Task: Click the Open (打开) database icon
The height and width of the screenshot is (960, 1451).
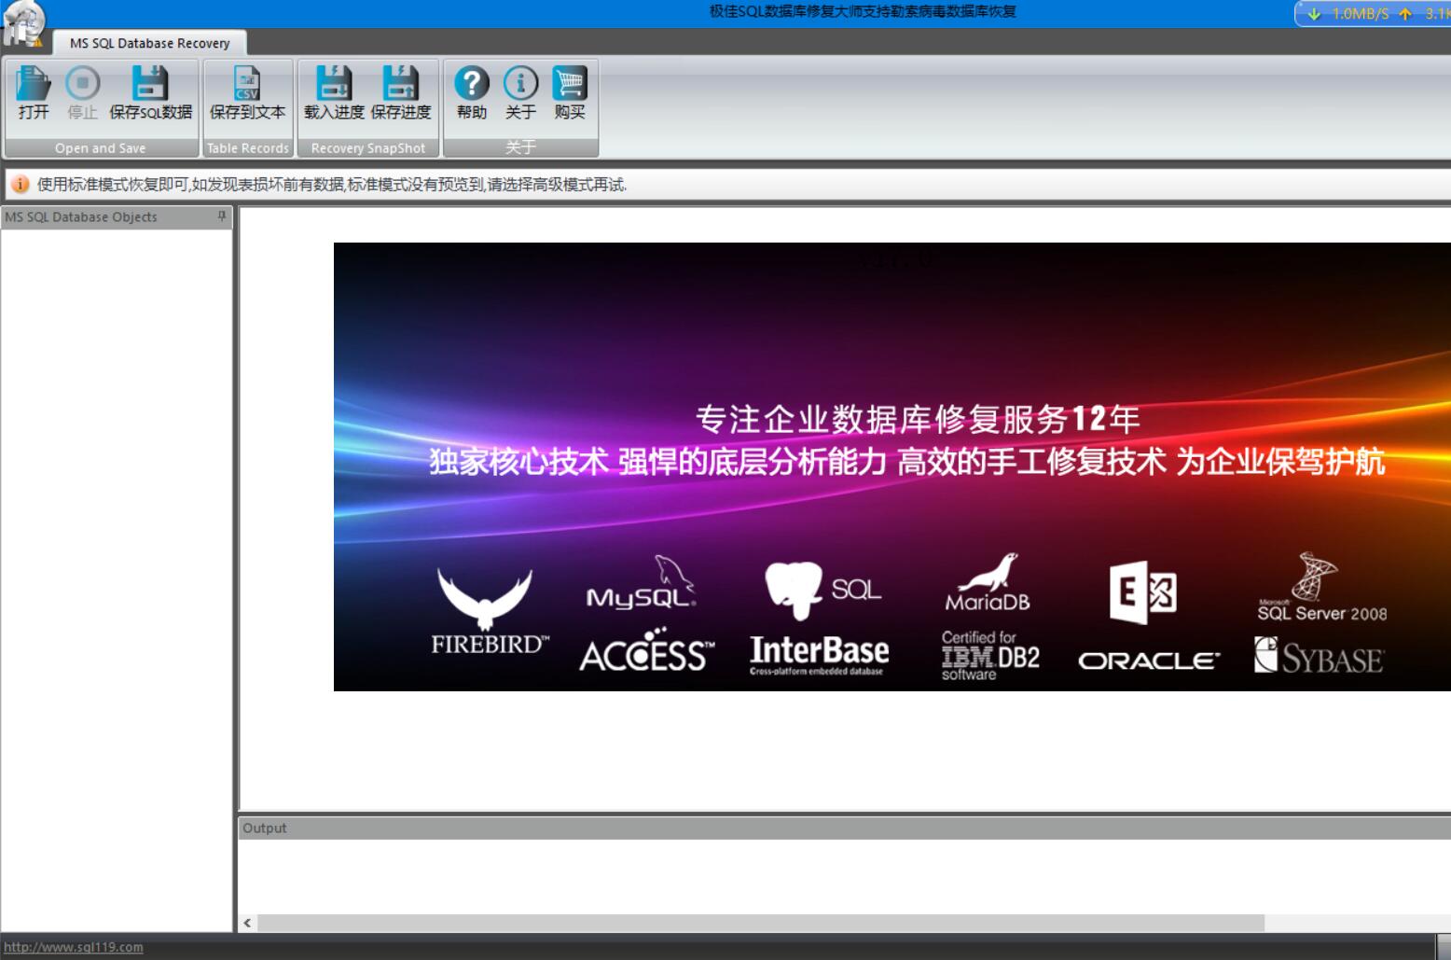Action: tap(33, 85)
